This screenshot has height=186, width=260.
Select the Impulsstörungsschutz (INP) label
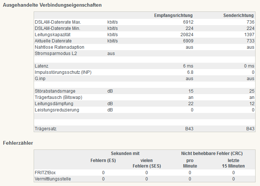point(63,72)
